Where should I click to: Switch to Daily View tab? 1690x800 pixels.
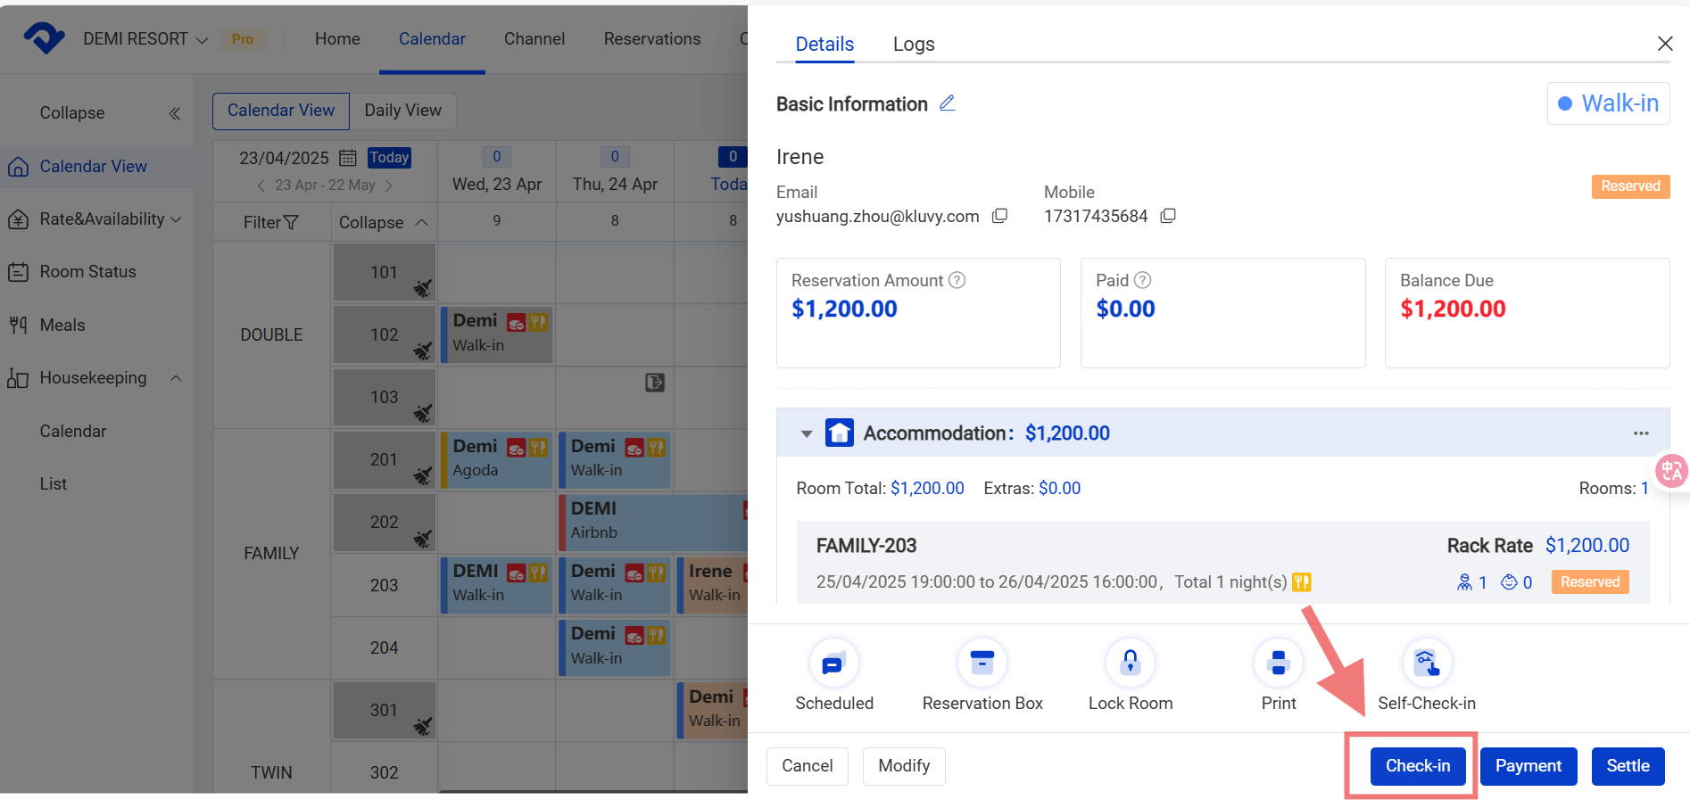[402, 111]
